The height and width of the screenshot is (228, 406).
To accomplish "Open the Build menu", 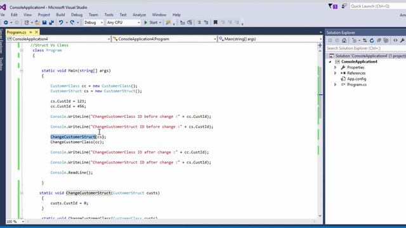I will point(60,15).
